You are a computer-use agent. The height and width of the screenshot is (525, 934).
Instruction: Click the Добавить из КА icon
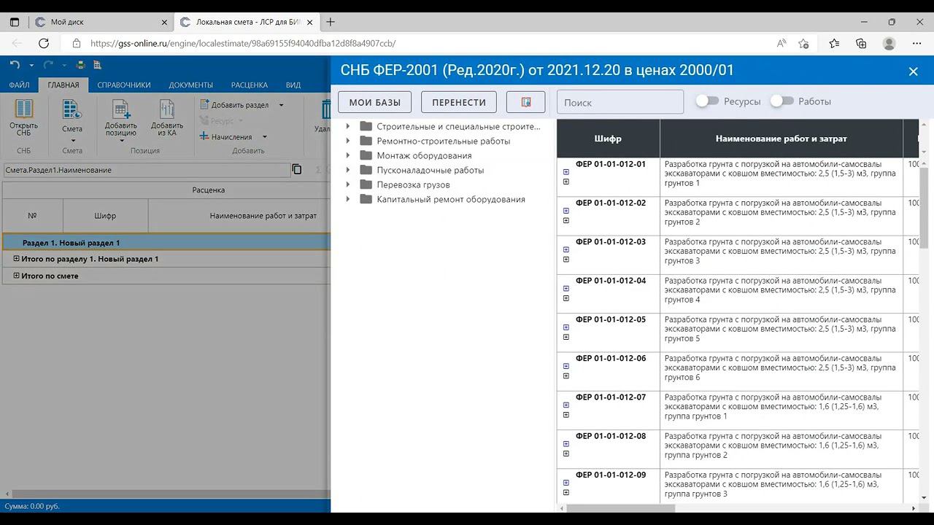click(167, 109)
